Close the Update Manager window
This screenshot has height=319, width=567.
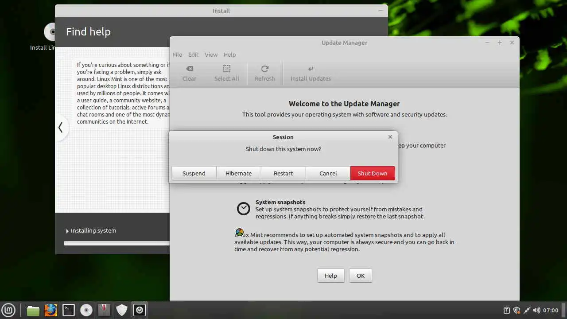coord(512,43)
